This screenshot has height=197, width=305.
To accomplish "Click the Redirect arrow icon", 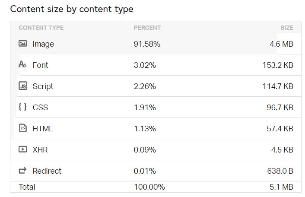I will tap(23, 171).
